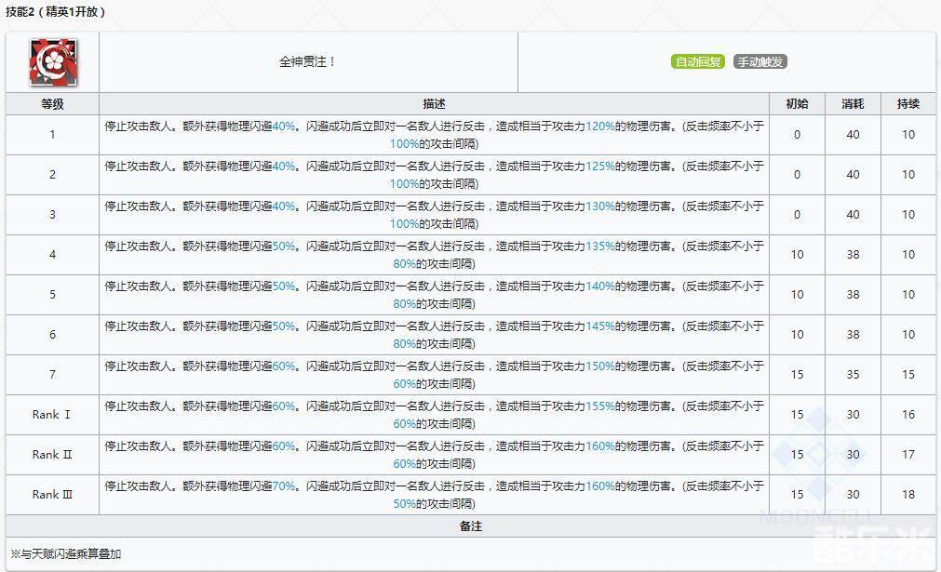
Task: Click the 70% dodge value in Rank Ⅲ
Action: coord(284,486)
